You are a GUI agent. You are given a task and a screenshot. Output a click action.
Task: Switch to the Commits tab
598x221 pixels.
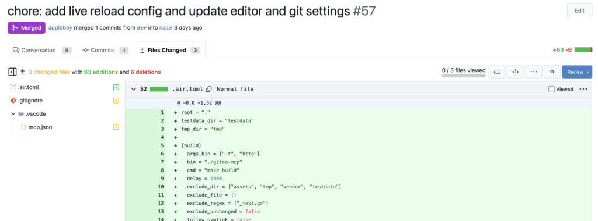tap(105, 50)
